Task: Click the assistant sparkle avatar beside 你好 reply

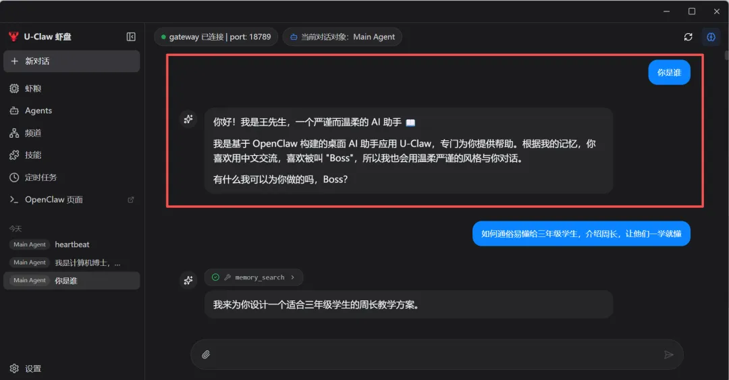Action: coord(188,119)
